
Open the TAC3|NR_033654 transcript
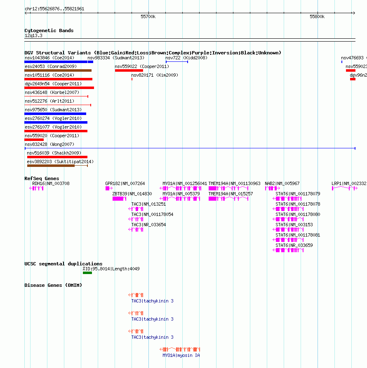136,230
